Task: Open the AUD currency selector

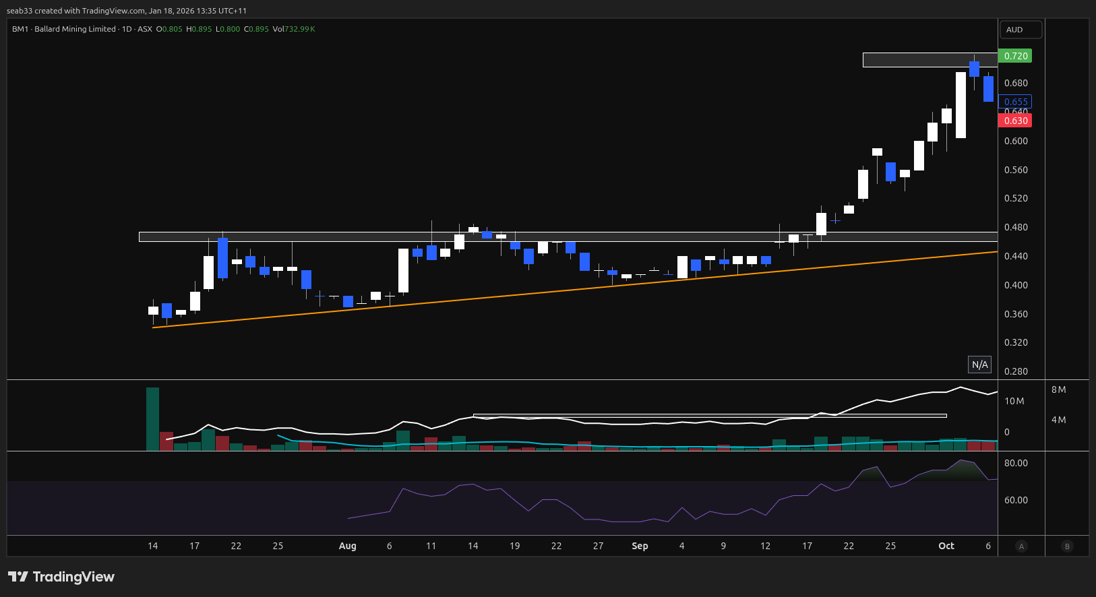Action: coord(1021,30)
